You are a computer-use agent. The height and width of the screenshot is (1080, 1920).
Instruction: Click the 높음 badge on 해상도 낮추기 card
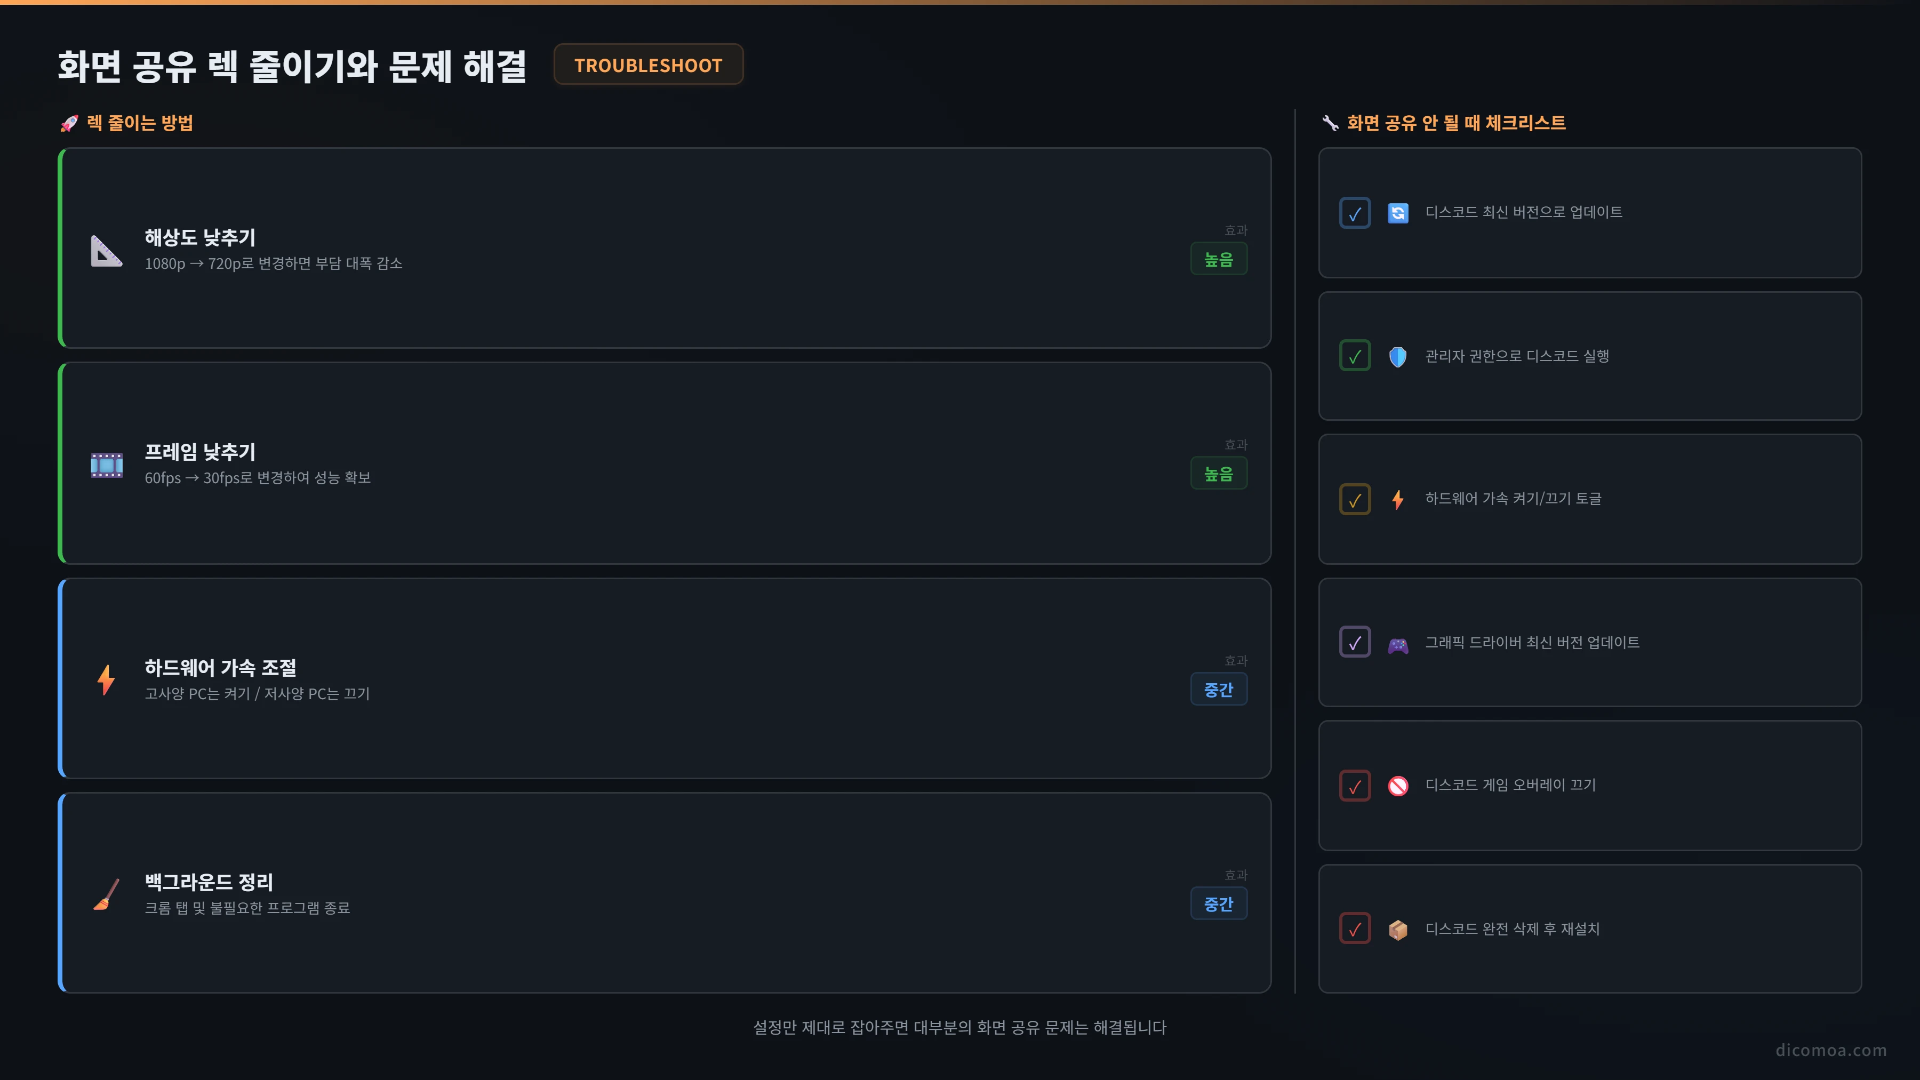coord(1219,259)
